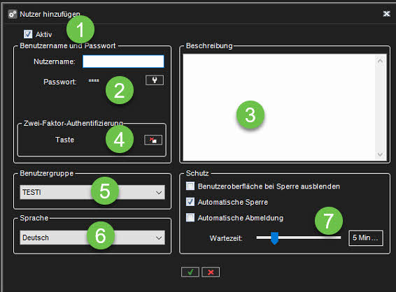Screen dimensions: 396x292
Task: Cancel with the red X button
Action: (x=211, y=272)
